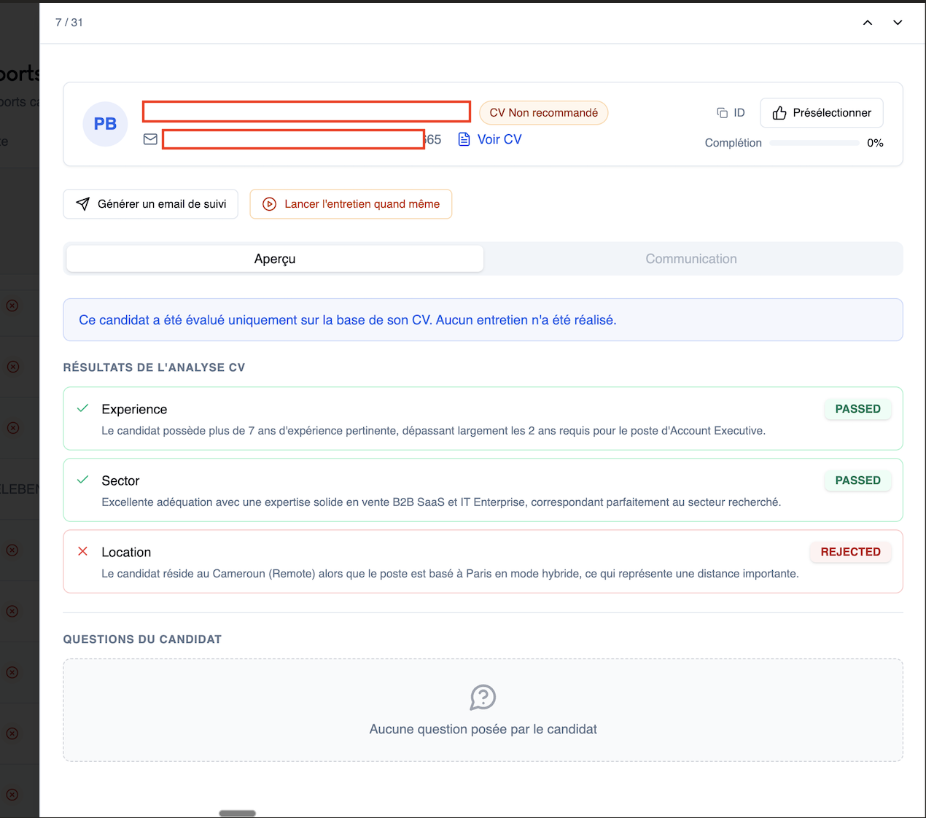Click the CV Non recommandé badge
Image resolution: width=926 pixels, height=818 pixels.
[543, 113]
